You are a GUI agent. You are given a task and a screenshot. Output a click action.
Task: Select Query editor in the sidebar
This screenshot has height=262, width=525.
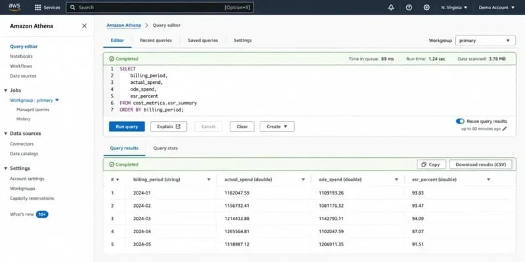tap(24, 47)
